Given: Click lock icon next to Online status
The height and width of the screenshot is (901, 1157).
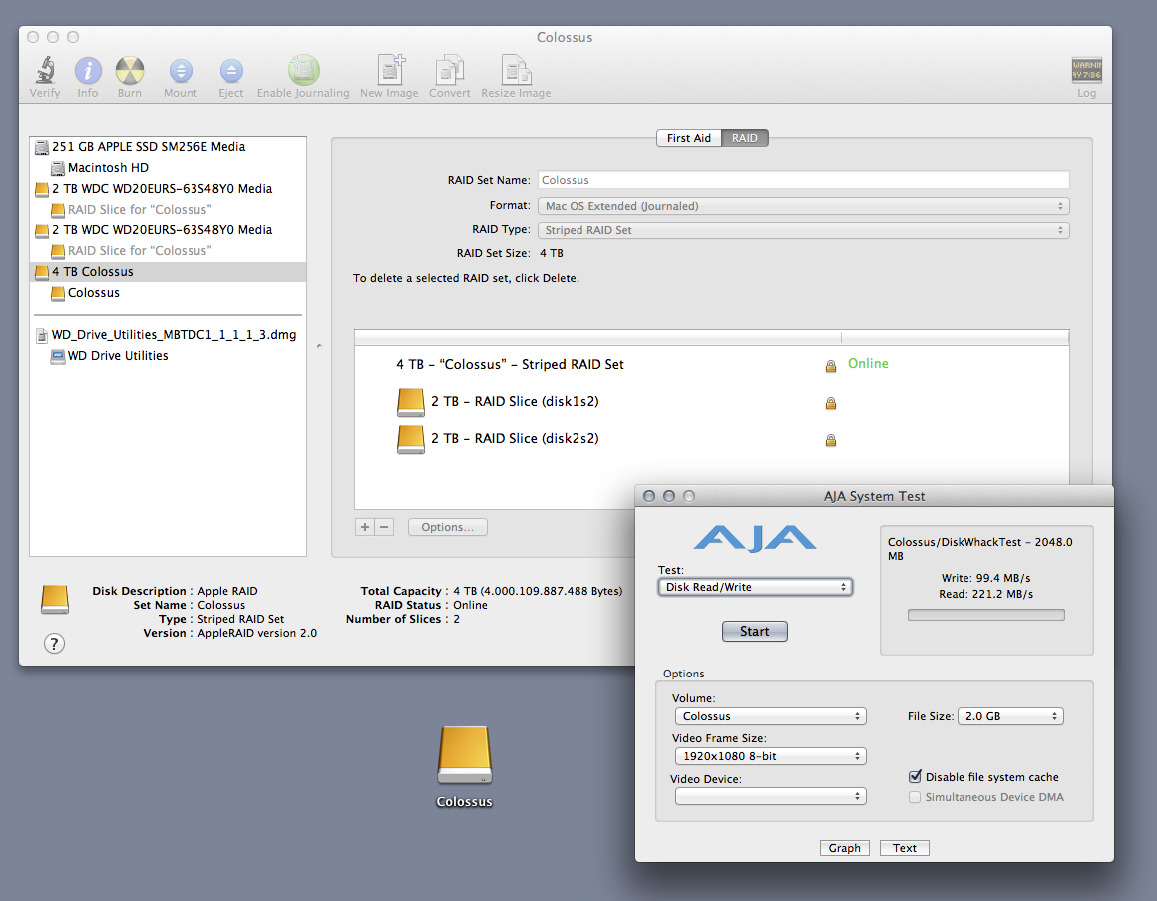Looking at the screenshot, I should tap(831, 366).
